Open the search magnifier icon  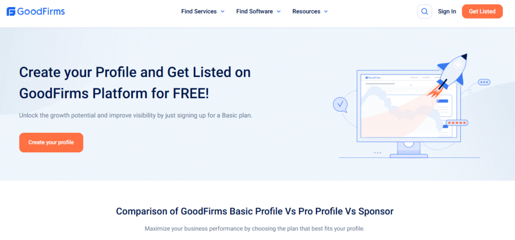(424, 12)
